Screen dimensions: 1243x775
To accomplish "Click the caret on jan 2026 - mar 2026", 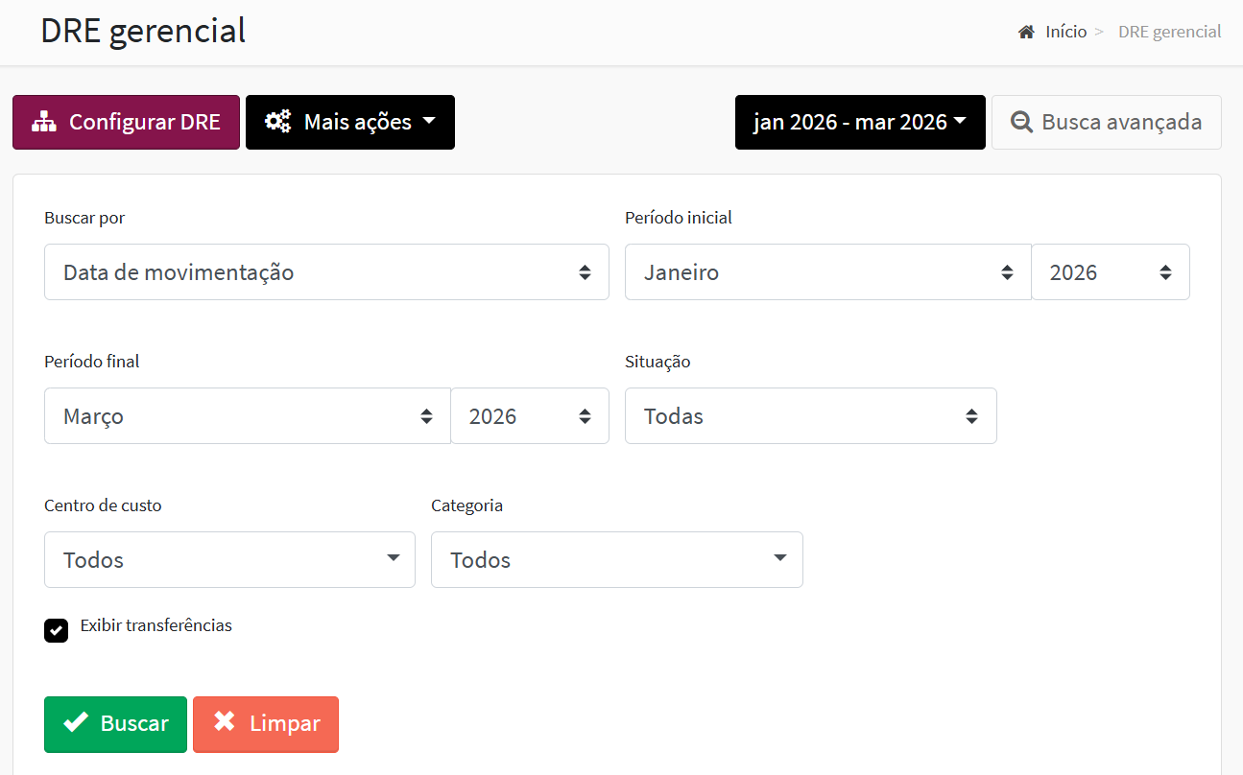I will tap(960, 121).
